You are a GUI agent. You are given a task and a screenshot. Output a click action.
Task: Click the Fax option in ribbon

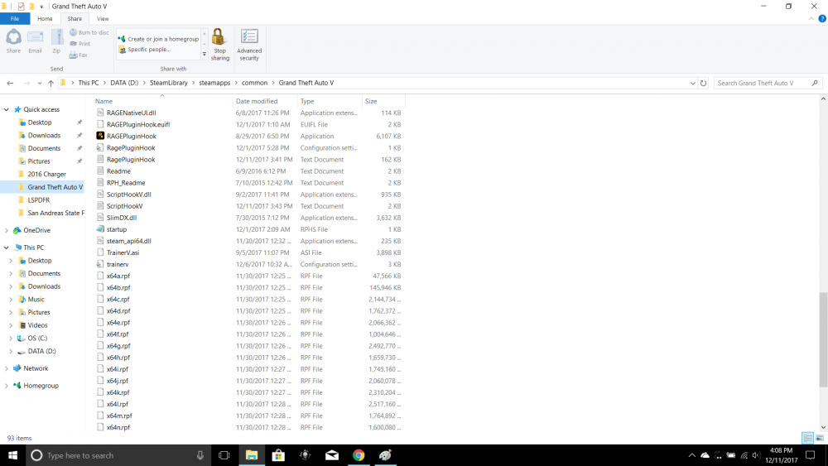(x=78, y=55)
